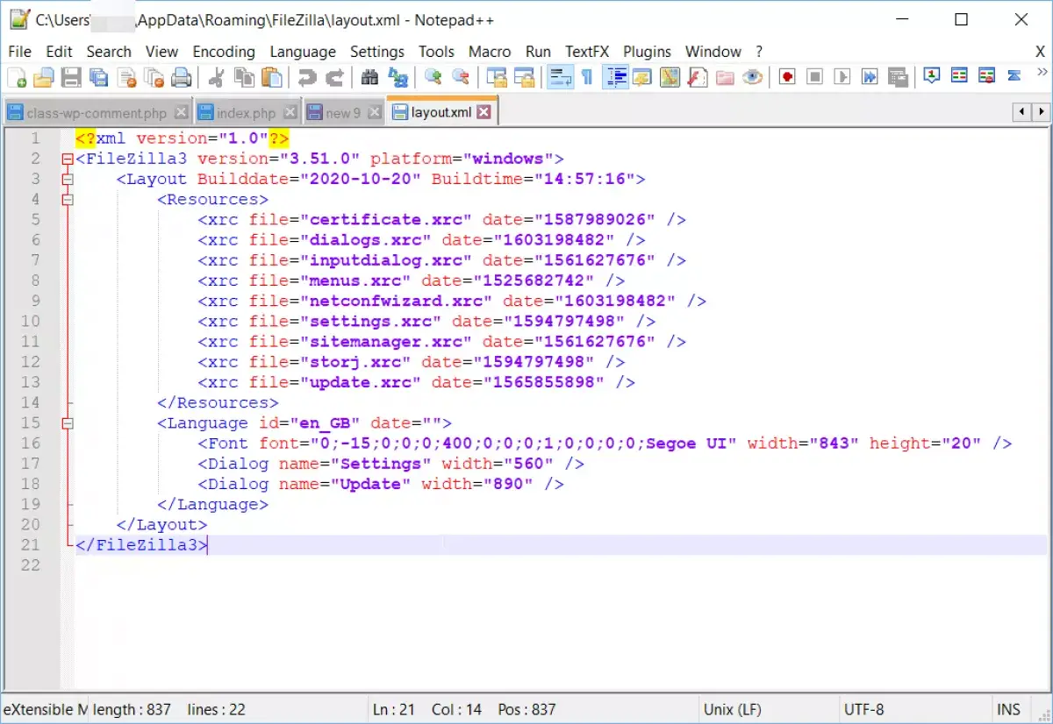Click the synchronize horizontal scrolling icon

525,77
